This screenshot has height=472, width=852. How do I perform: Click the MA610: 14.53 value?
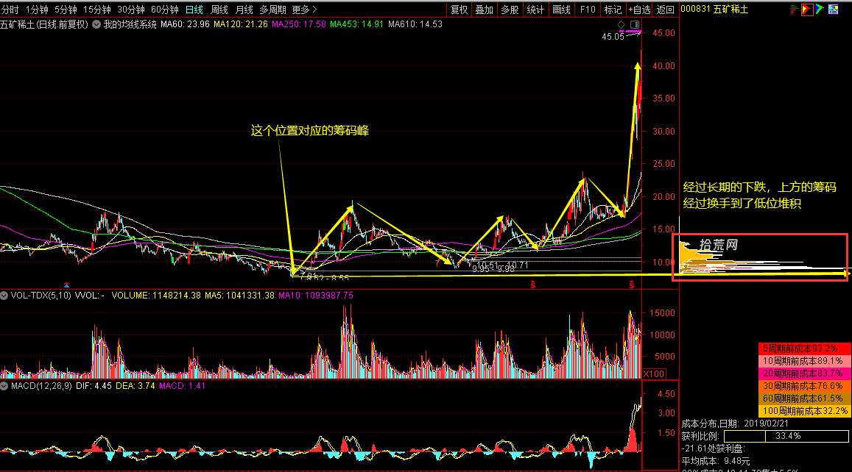click(415, 24)
